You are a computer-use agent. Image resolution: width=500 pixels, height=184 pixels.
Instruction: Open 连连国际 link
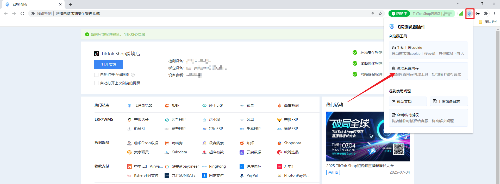[x=251, y=166]
